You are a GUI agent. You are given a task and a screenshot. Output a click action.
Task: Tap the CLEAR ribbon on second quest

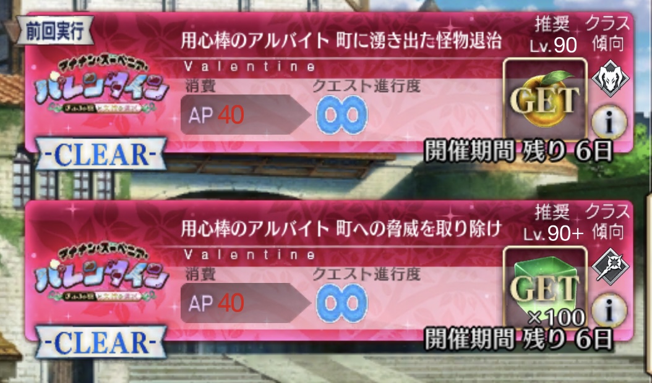point(101,342)
